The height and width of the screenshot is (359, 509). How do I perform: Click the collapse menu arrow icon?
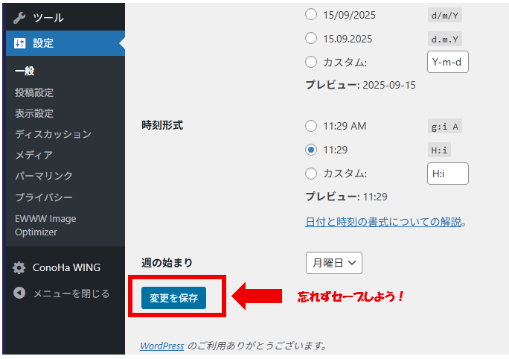coord(19,293)
